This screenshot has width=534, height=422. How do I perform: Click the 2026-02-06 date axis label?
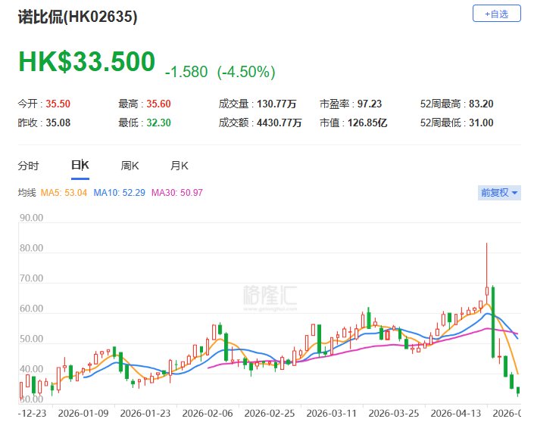pyautogui.click(x=208, y=413)
